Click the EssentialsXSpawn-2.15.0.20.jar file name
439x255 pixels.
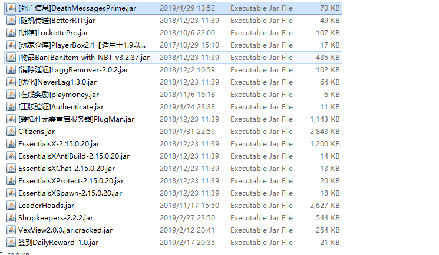70,193
